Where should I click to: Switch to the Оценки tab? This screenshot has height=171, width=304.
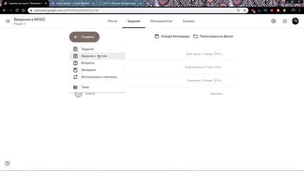tap(189, 21)
